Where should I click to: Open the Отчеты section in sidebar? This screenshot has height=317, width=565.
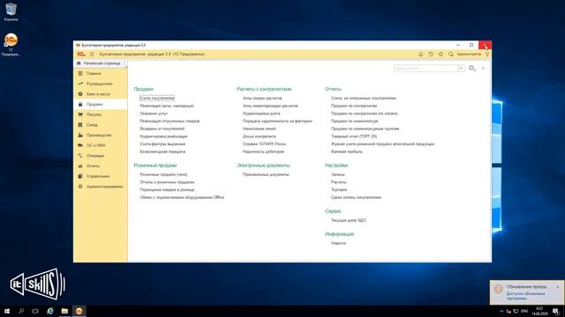[x=100, y=166]
